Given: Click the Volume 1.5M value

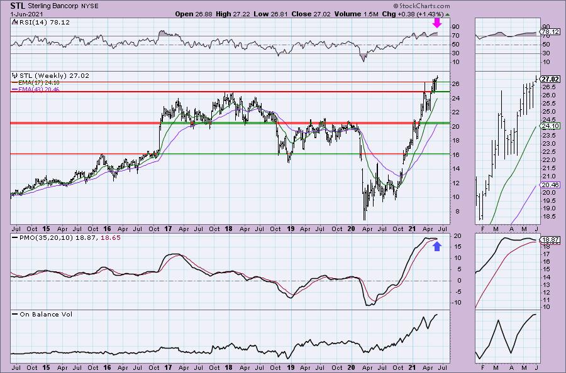Looking at the screenshot, I should (x=356, y=14).
